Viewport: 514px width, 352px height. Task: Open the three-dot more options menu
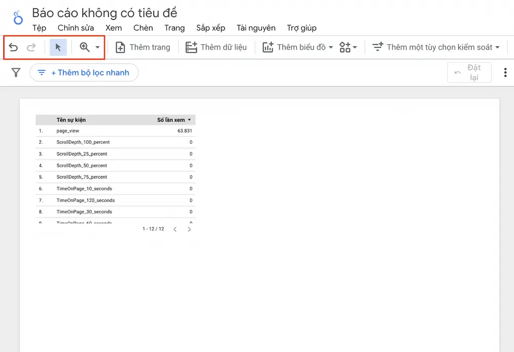pyautogui.click(x=505, y=72)
